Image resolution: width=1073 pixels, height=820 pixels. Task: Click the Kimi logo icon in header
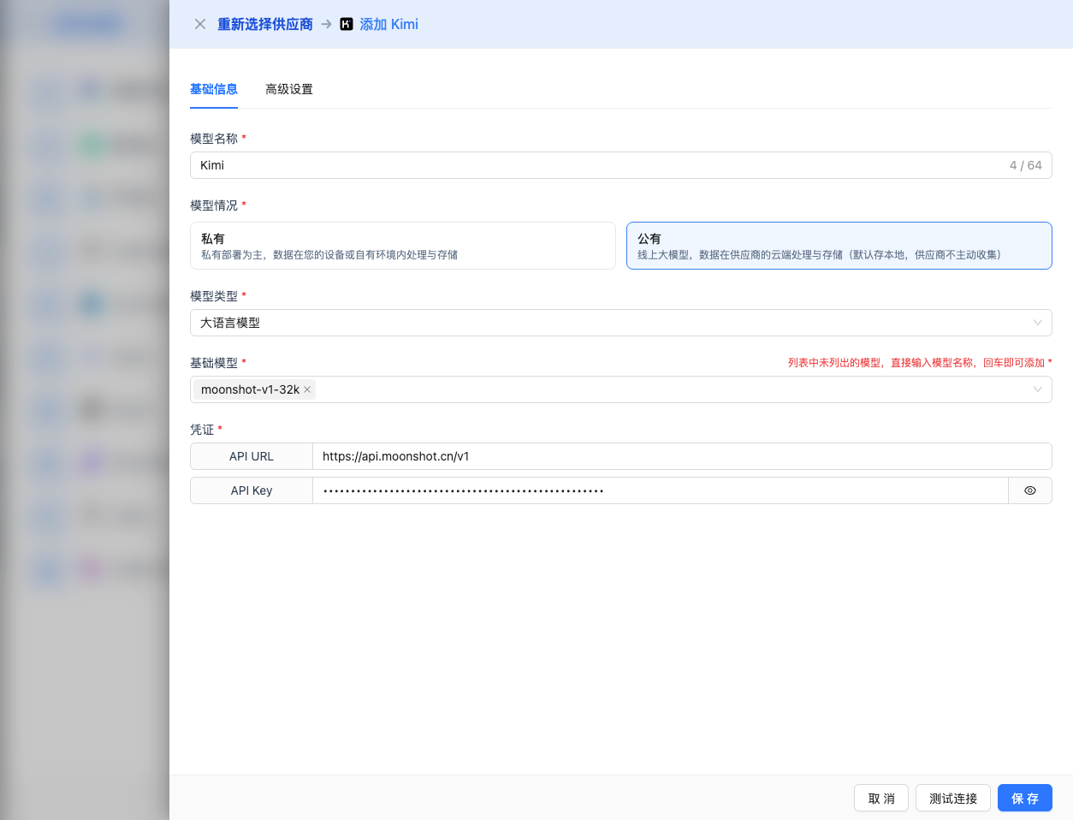pos(347,24)
